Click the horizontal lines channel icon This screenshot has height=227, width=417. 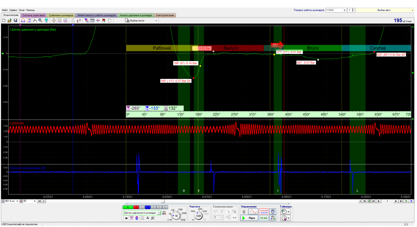142,218
